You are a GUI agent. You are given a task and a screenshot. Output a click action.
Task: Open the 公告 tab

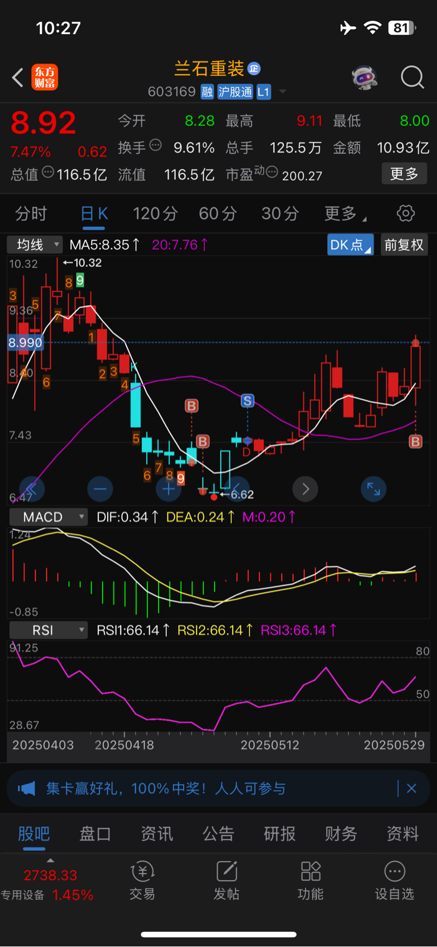(218, 834)
